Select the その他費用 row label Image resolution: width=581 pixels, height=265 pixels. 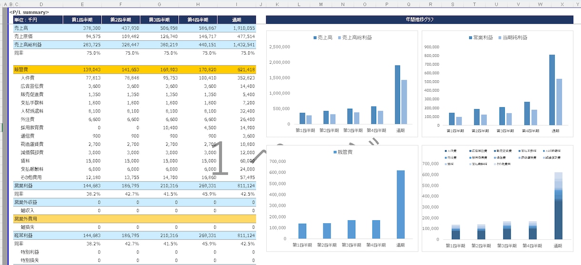(32, 177)
